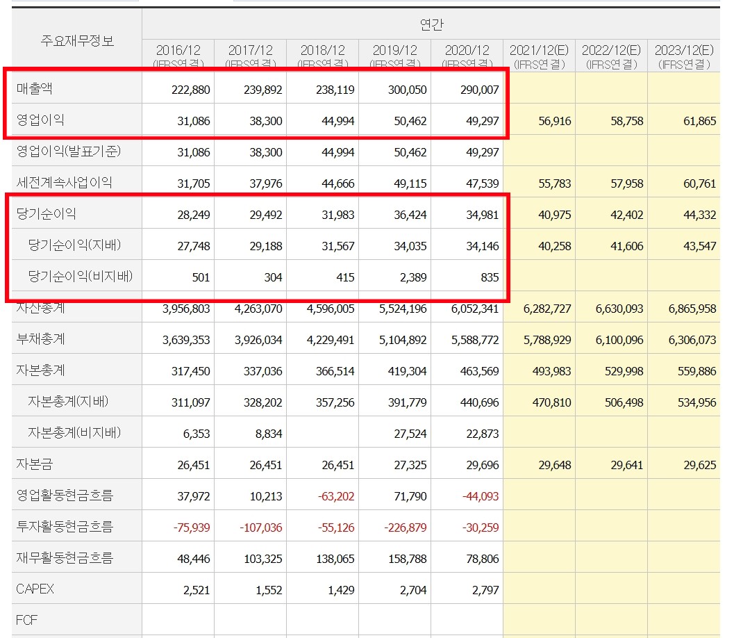
Task: Click the 영업이익 estimate 56,916
Action: 555,121
